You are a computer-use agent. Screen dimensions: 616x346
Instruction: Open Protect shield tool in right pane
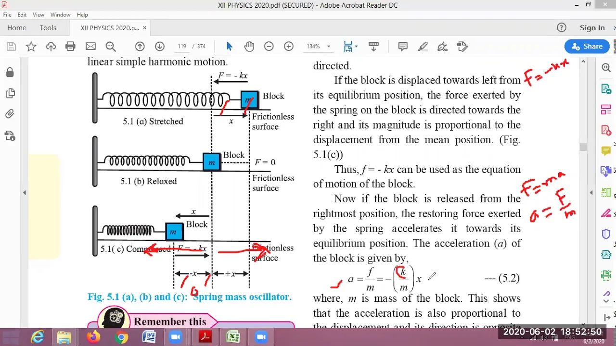(606, 234)
